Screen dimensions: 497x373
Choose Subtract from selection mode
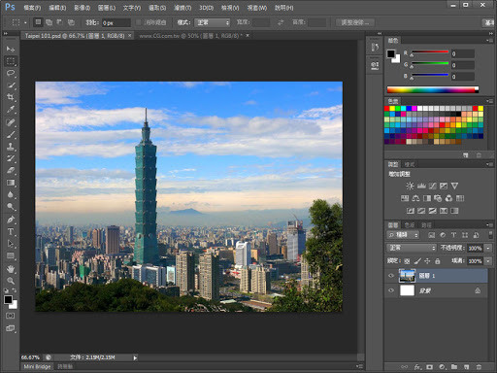click(x=60, y=22)
